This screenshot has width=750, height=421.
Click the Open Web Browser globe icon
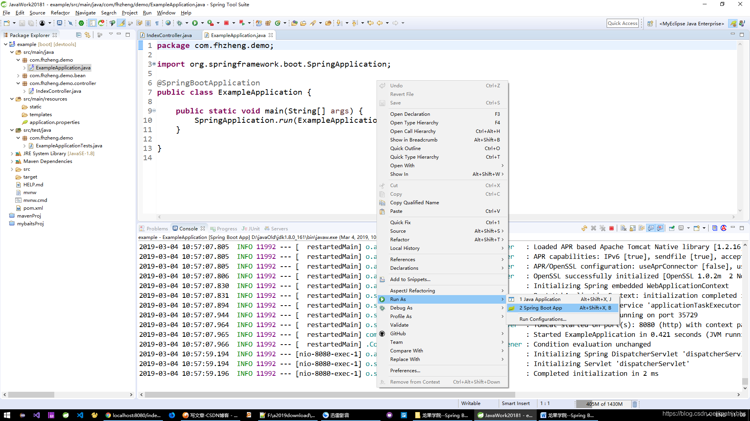click(x=168, y=23)
